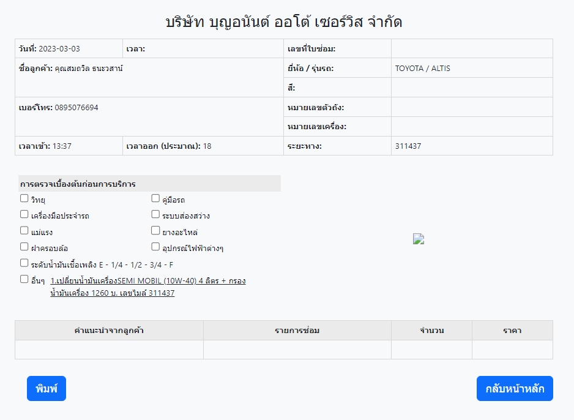The image size is (574, 420).
Task: Click the คำแนะนำจากลูกค้า column header
Action: click(109, 331)
